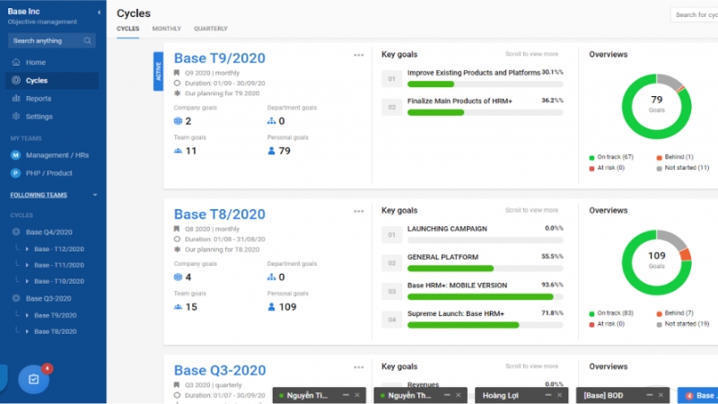Collapse the sidebar with the top arrow
Screen dimensions: 718x404
click(99, 13)
